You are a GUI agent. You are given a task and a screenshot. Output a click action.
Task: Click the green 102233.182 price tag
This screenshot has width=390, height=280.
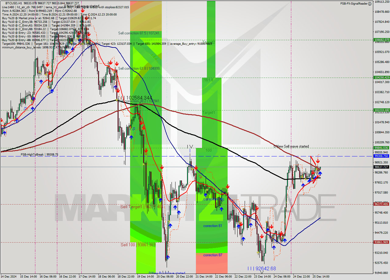[381, 110]
